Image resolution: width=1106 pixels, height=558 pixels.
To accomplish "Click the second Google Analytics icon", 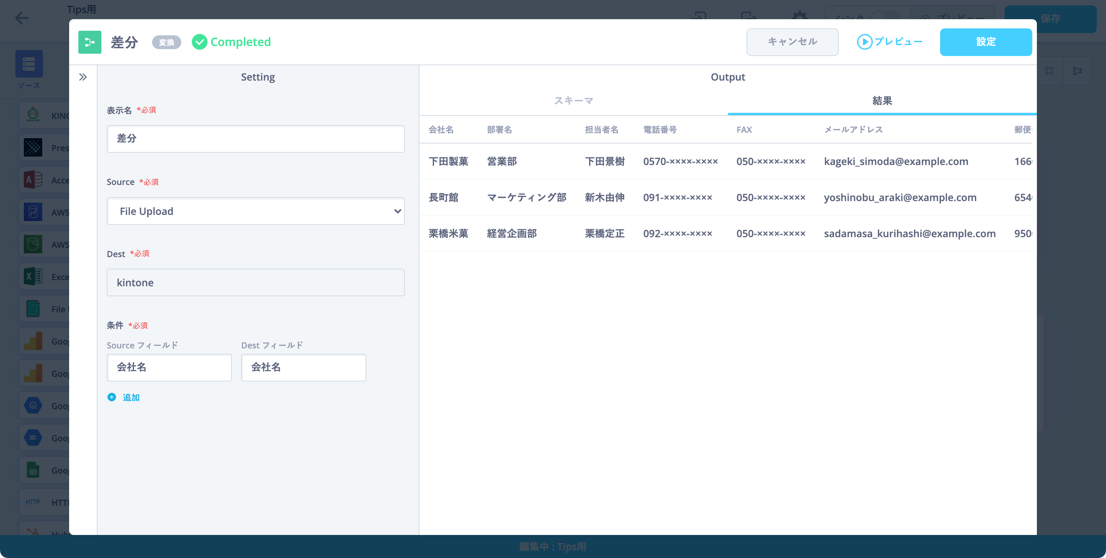I will (33, 373).
